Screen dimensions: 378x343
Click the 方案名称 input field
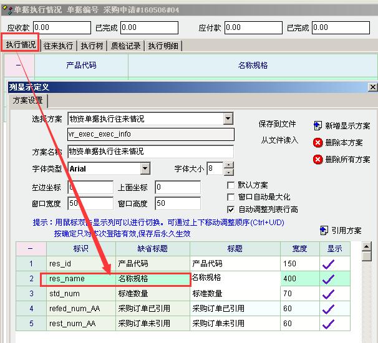click(150, 152)
